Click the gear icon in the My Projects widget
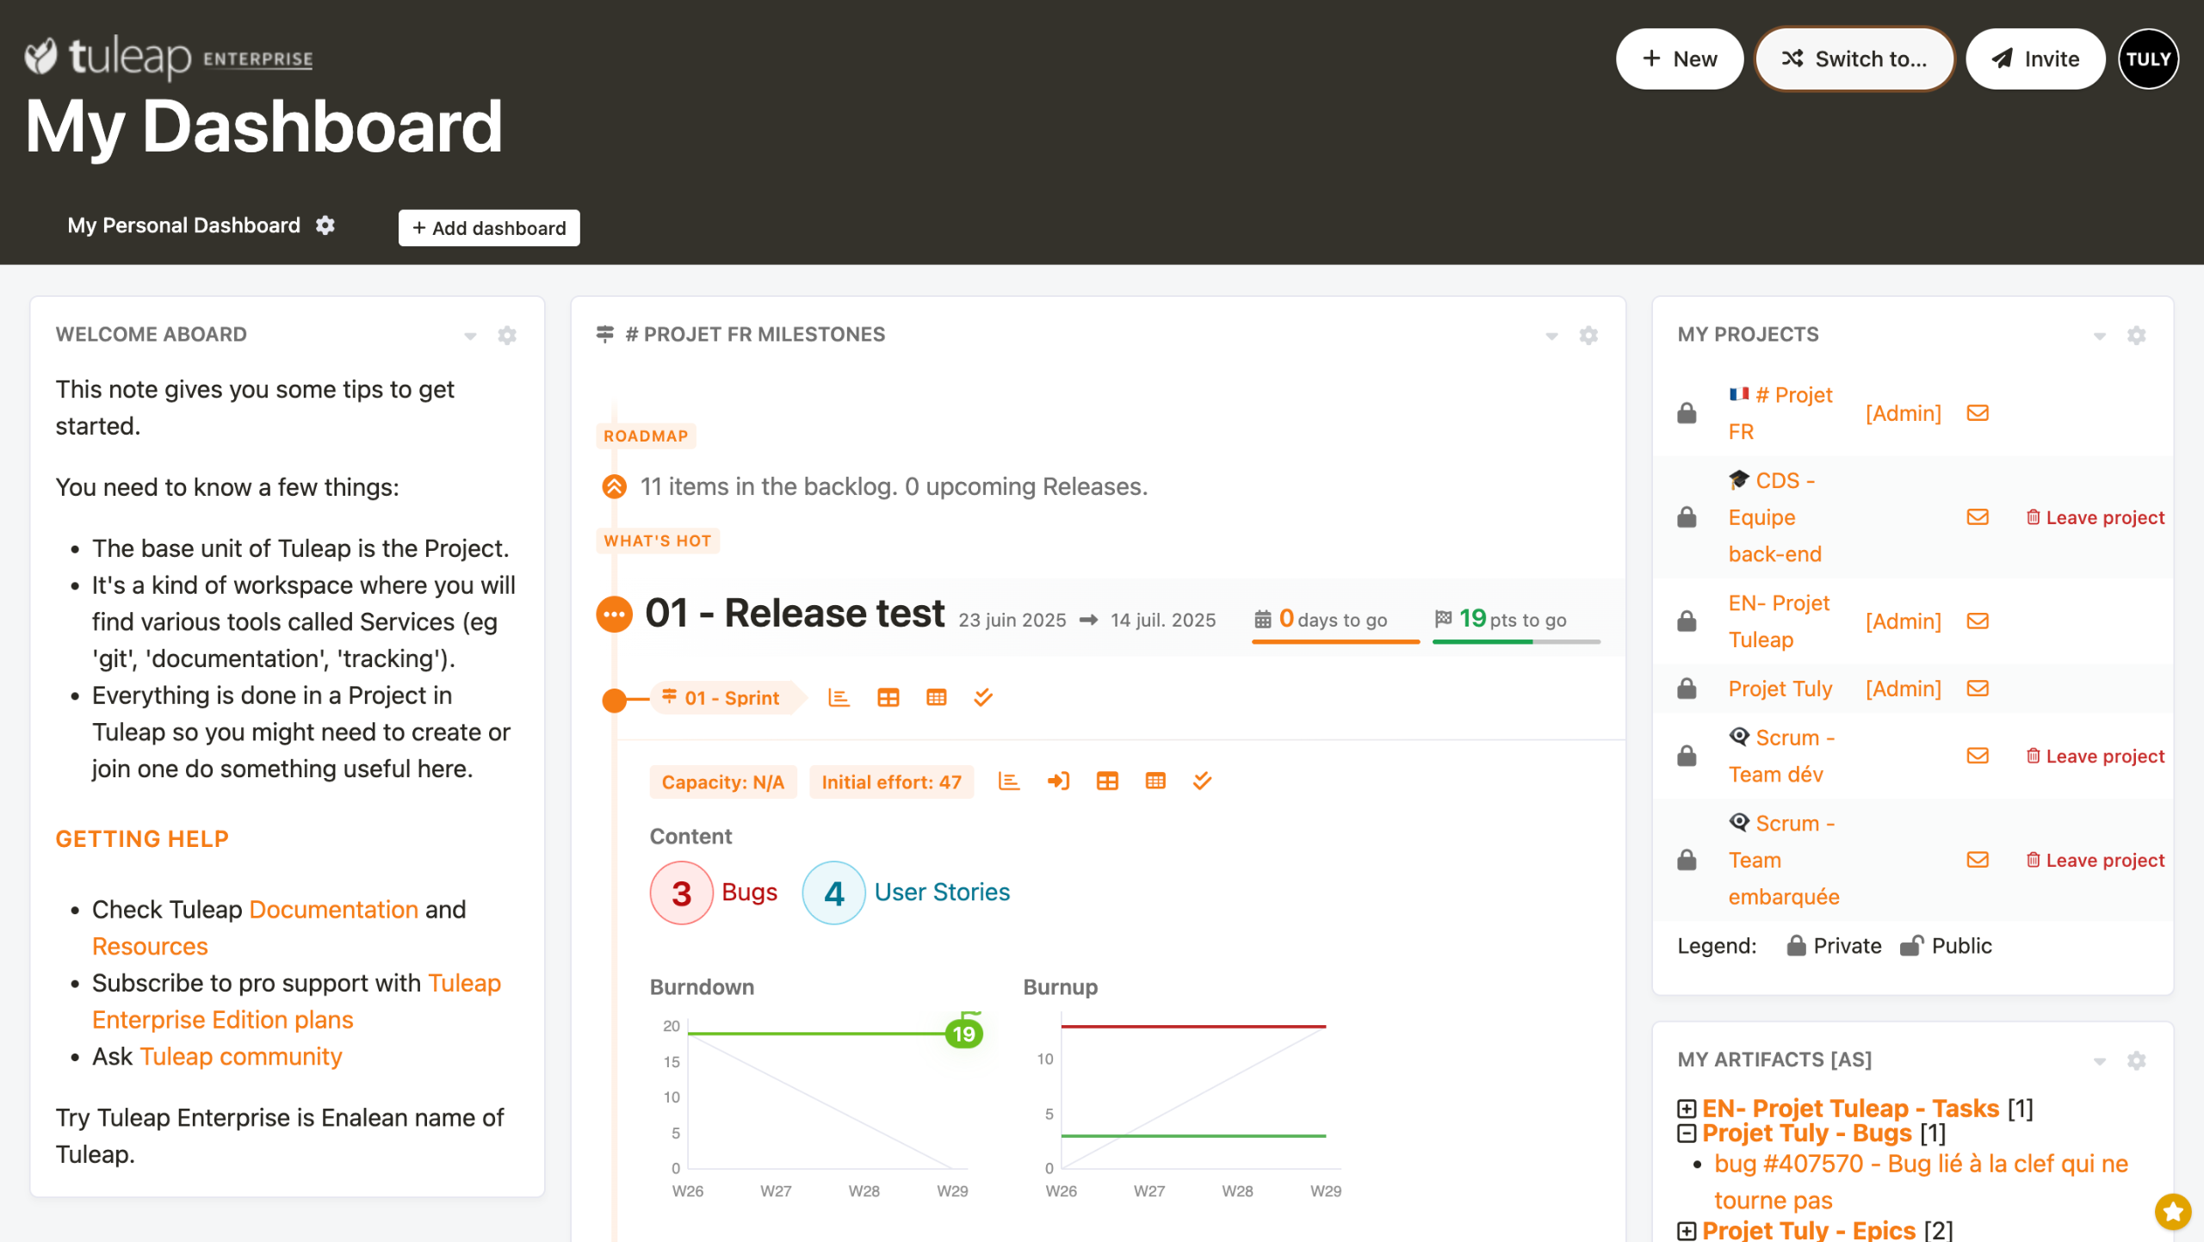The width and height of the screenshot is (2204, 1242). (x=2136, y=335)
